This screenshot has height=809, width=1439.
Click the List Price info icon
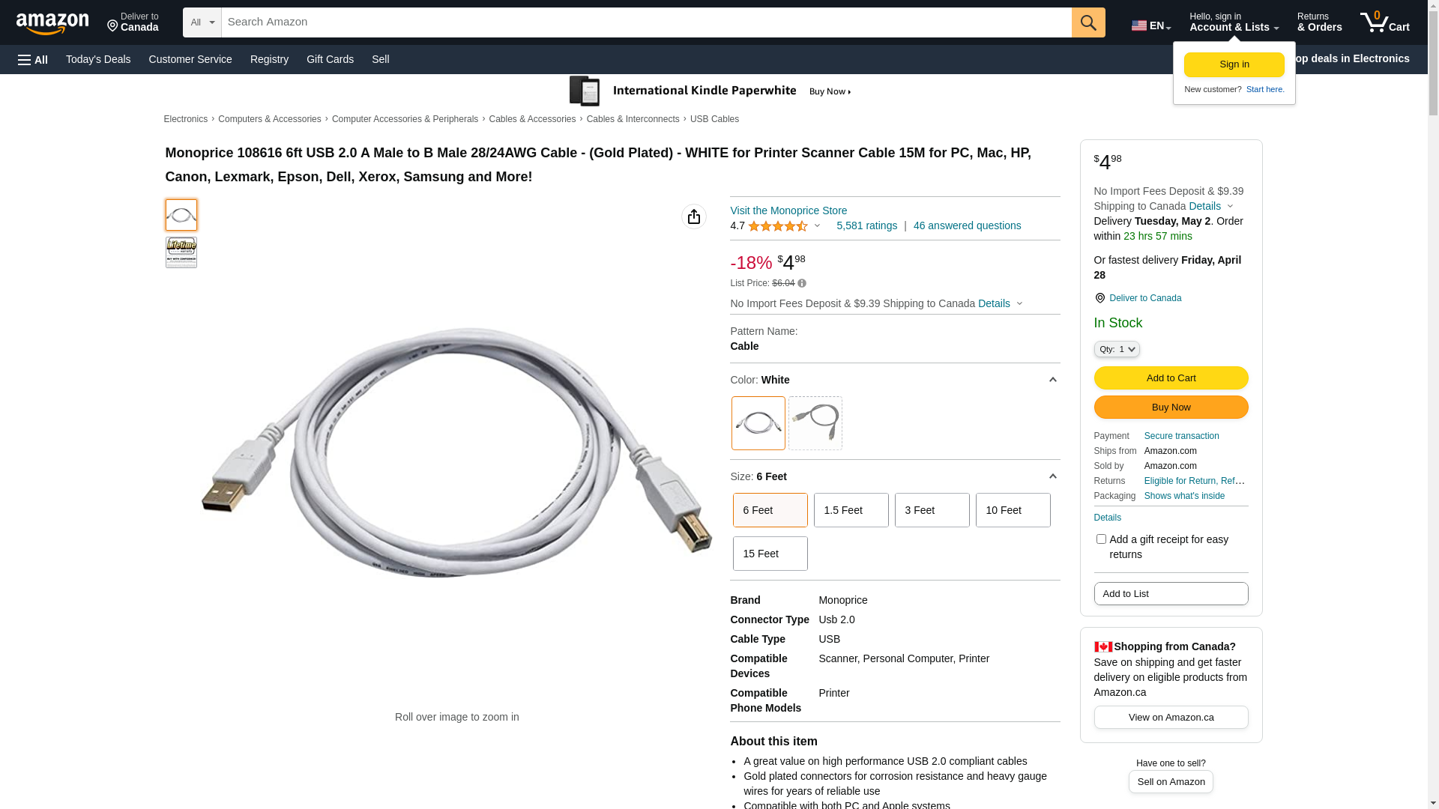[802, 283]
